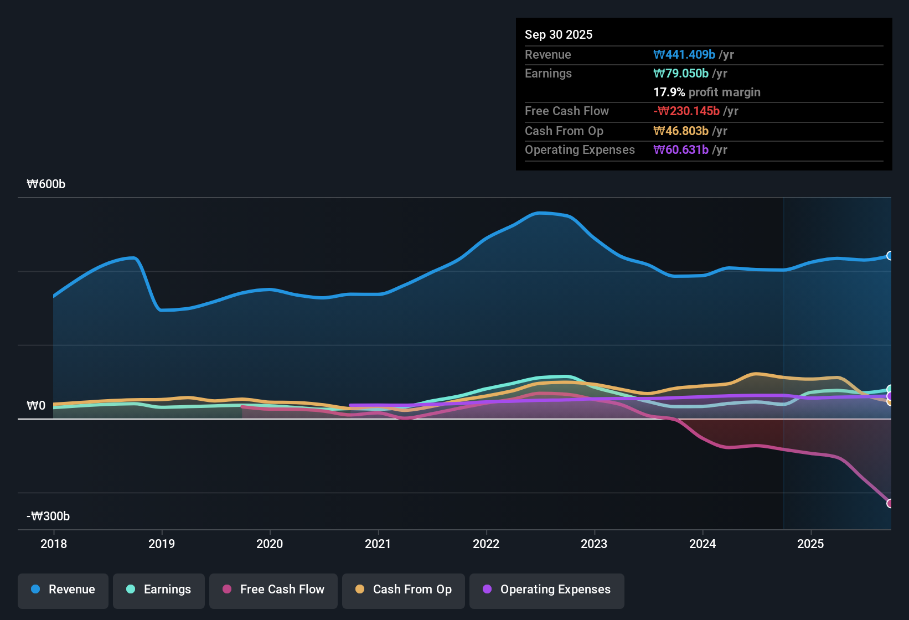Select the Free Cash Flow endpoint marker
Viewport: 909px width, 620px height.
point(890,504)
